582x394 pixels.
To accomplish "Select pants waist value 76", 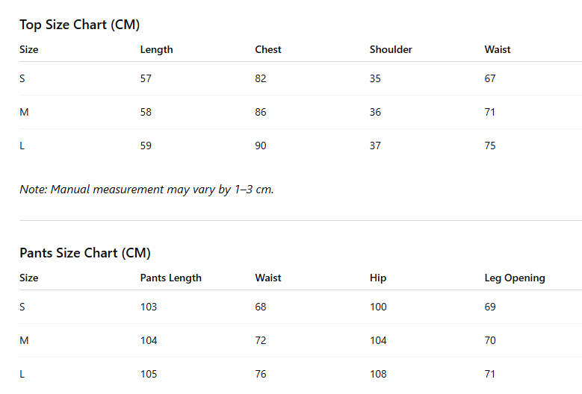I will [x=261, y=374].
